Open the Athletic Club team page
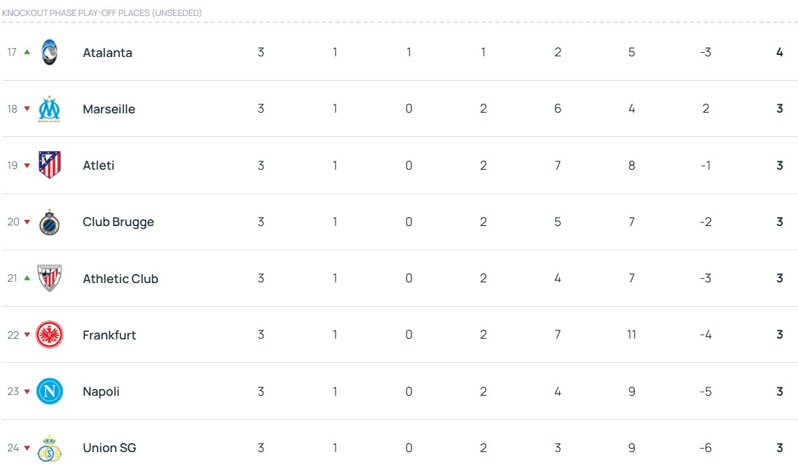Image resolution: width=798 pixels, height=466 pixels. (x=120, y=279)
